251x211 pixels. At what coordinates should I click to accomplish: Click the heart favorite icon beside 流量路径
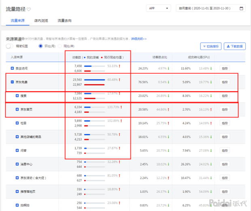(29, 9)
